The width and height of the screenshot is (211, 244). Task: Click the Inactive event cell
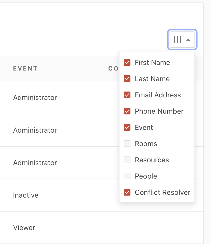coord(26,195)
